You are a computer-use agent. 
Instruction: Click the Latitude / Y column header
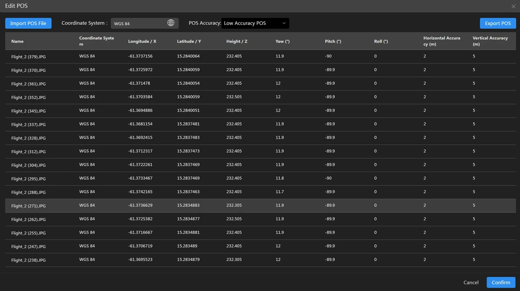[x=189, y=41]
